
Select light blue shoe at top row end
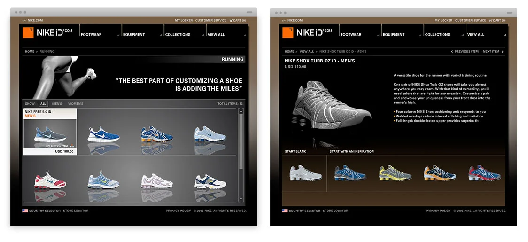point(210,134)
